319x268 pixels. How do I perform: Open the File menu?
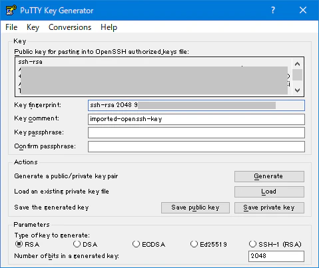[11, 27]
